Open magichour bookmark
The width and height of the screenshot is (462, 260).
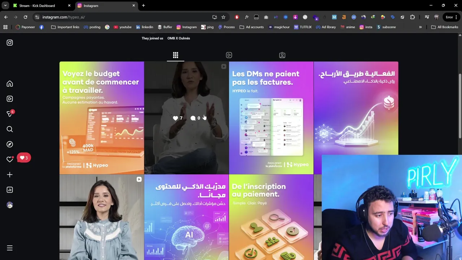(x=279, y=27)
